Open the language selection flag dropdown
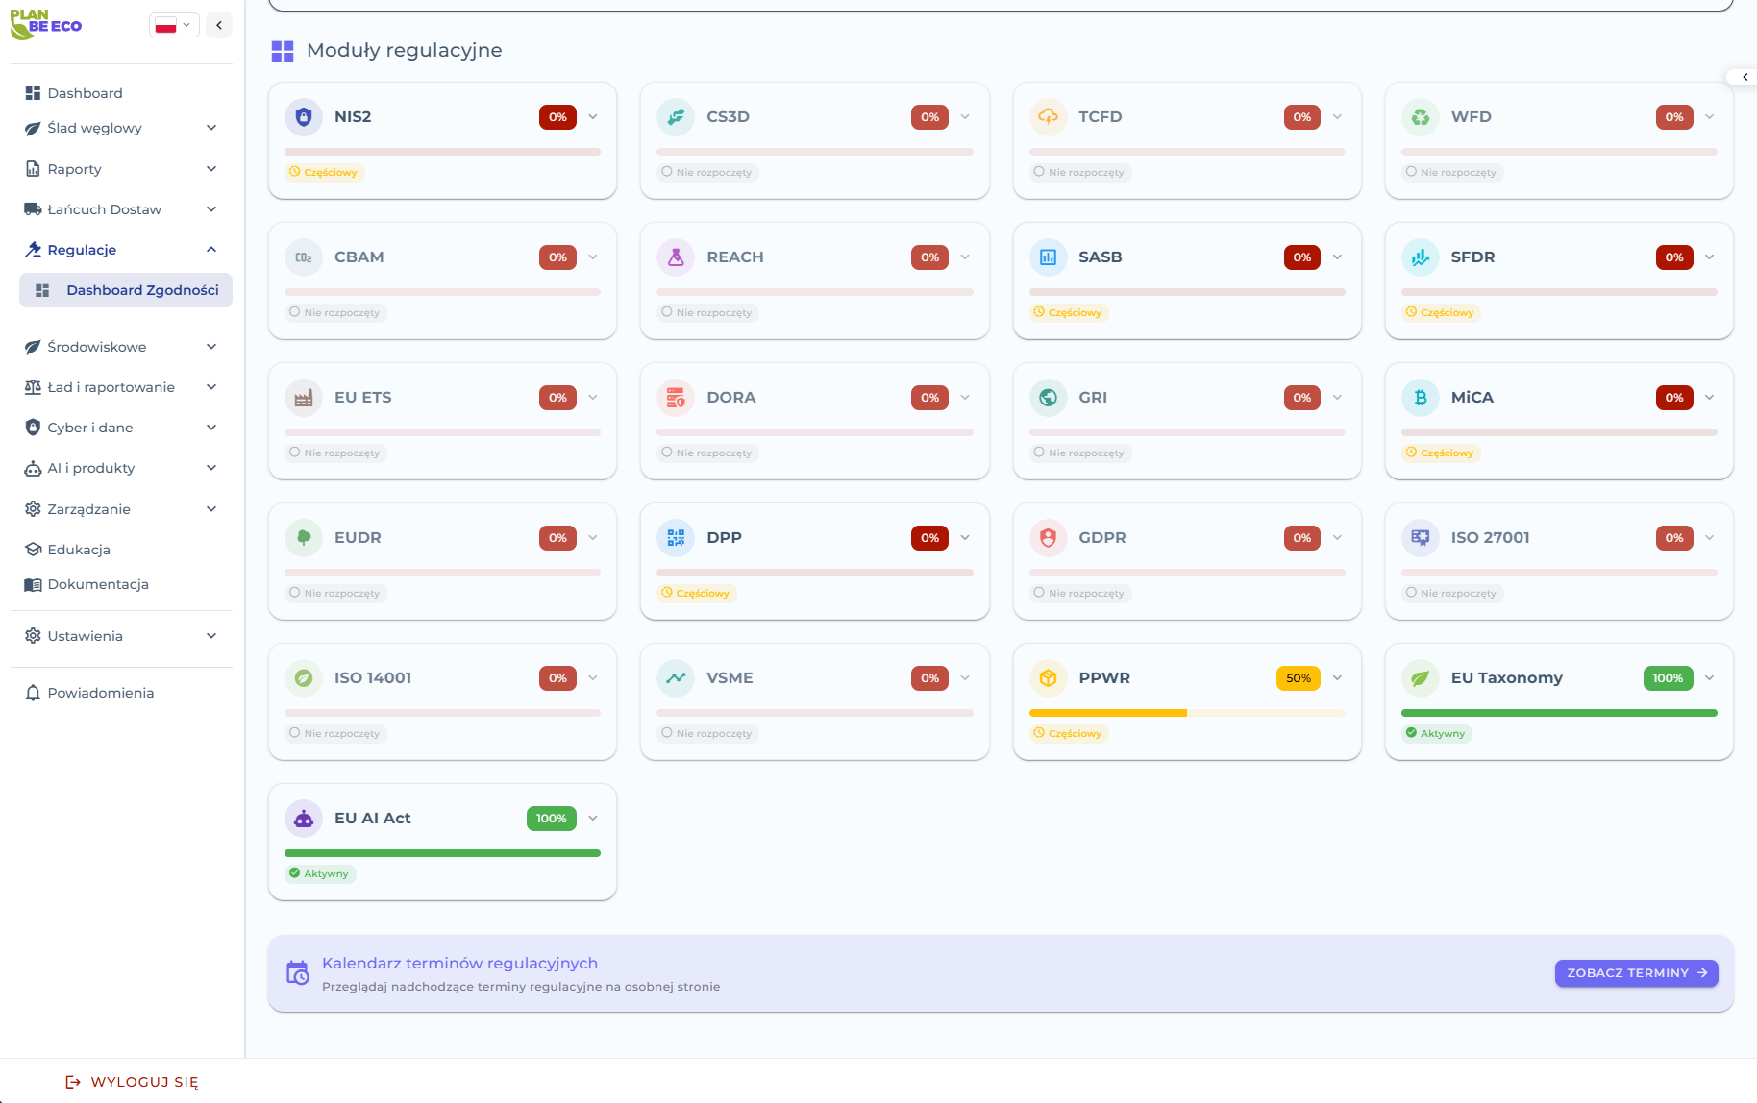This screenshot has height=1103, width=1757. coord(174,24)
